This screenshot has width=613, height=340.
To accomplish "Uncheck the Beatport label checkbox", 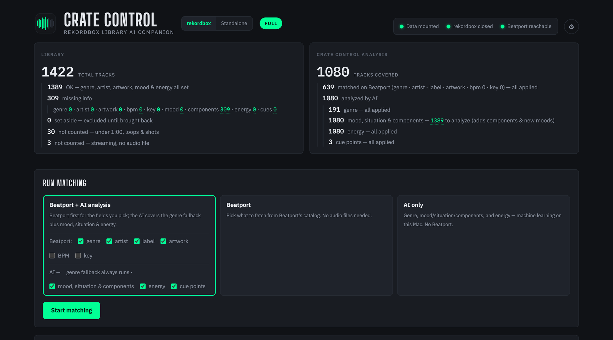I will coord(137,241).
